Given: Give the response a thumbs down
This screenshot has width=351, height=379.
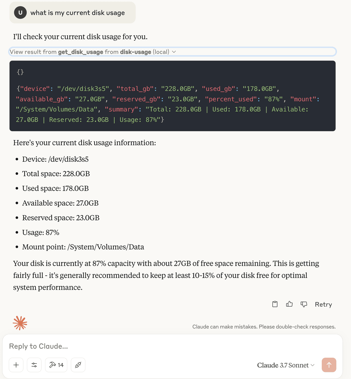Looking at the screenshot, I should [304, 304].
